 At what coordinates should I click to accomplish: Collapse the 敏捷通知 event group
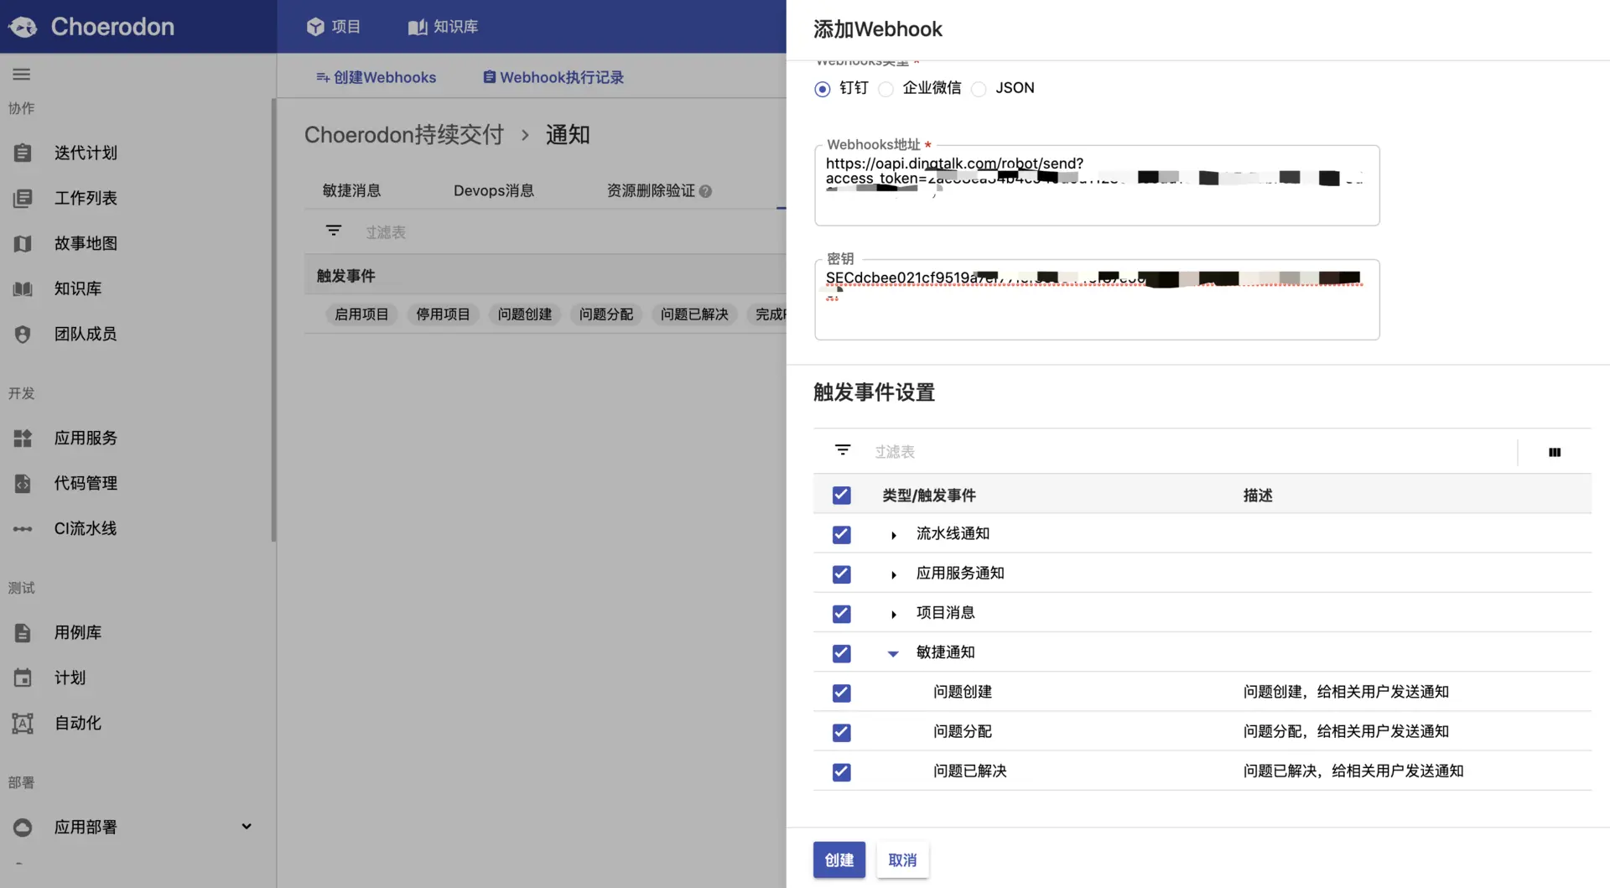click(x=892, y=653)
